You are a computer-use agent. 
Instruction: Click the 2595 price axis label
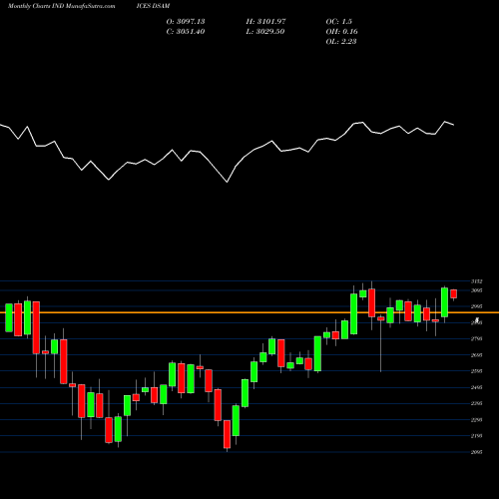pos(477,371)
